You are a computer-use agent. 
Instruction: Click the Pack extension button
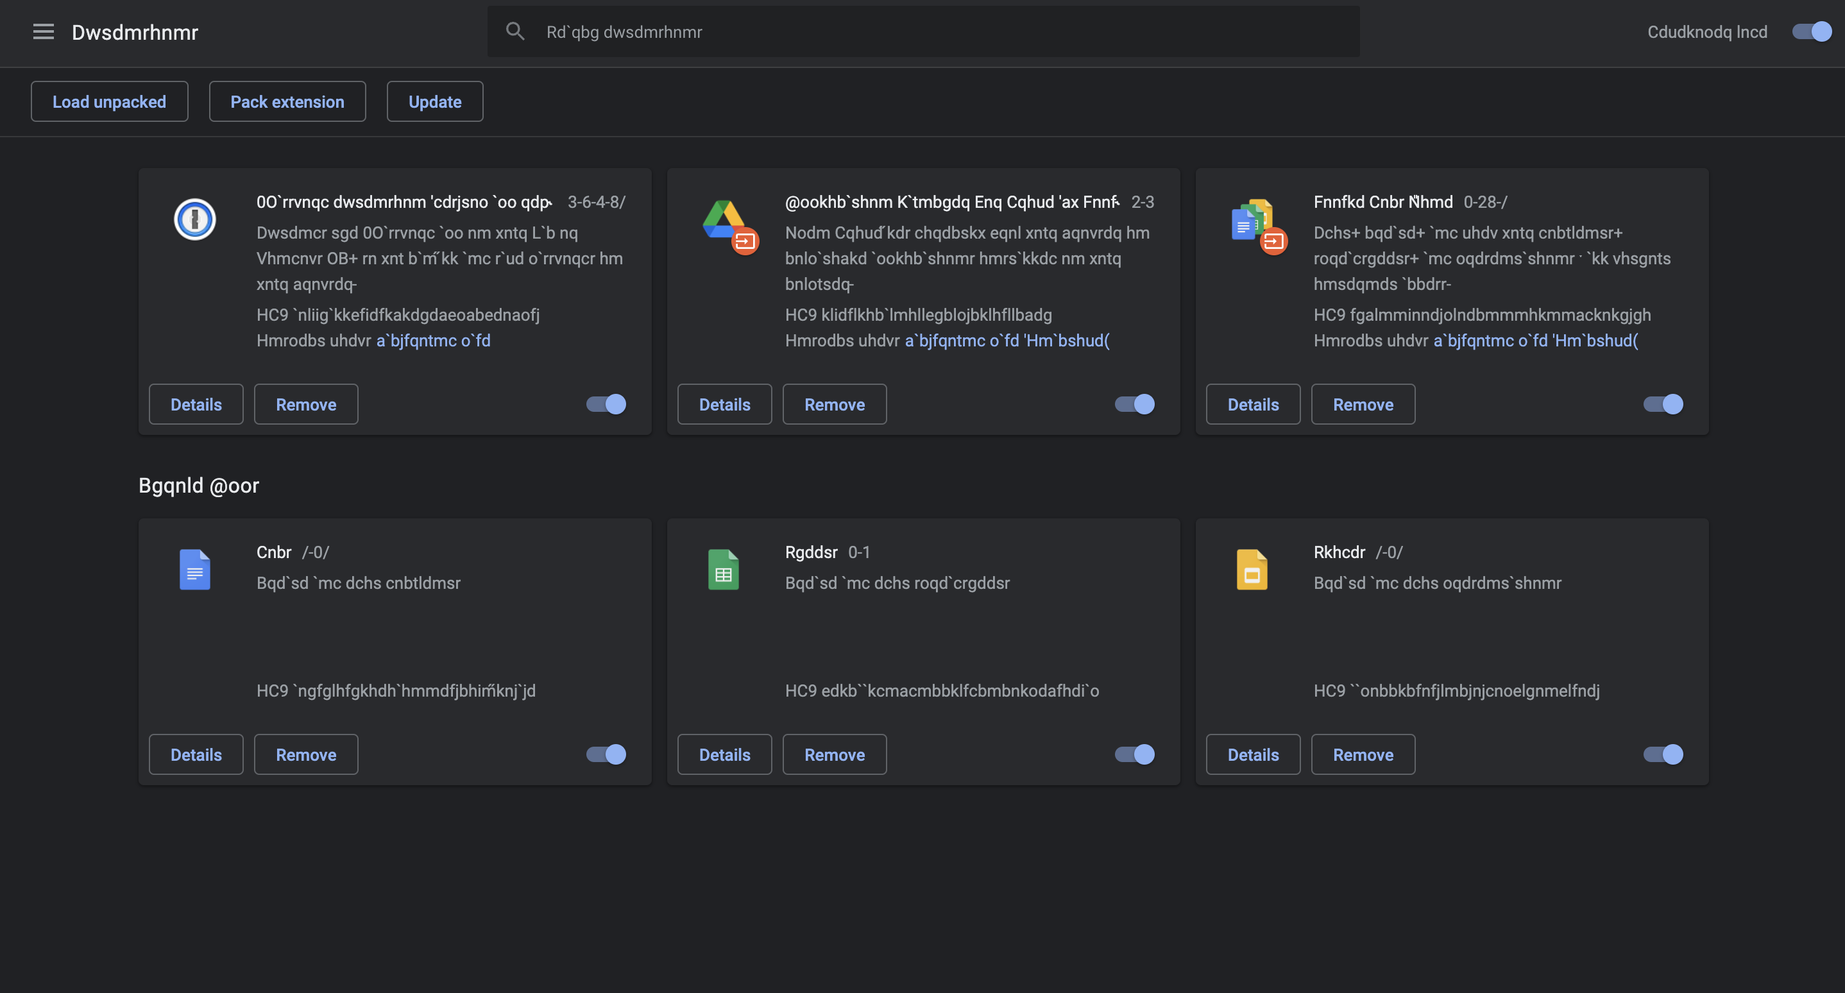click(287, 101)
